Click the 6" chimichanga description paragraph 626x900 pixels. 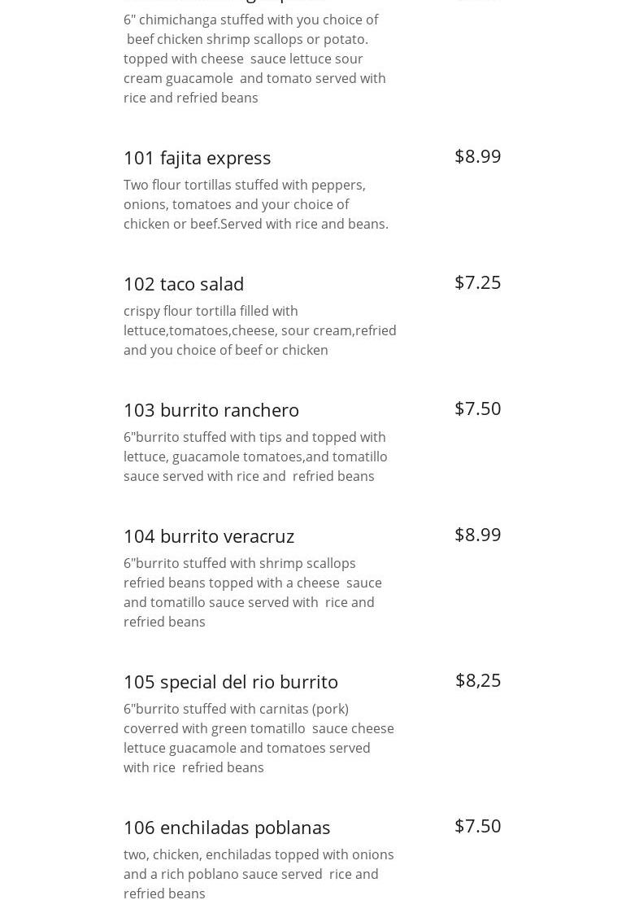point(254,59)
